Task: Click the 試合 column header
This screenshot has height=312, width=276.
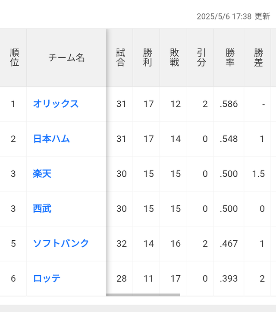Action: pos(120,58)
